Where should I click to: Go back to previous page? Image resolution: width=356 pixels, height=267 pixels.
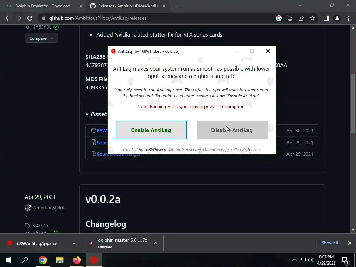pyautogui.click(x=8, y=18)
